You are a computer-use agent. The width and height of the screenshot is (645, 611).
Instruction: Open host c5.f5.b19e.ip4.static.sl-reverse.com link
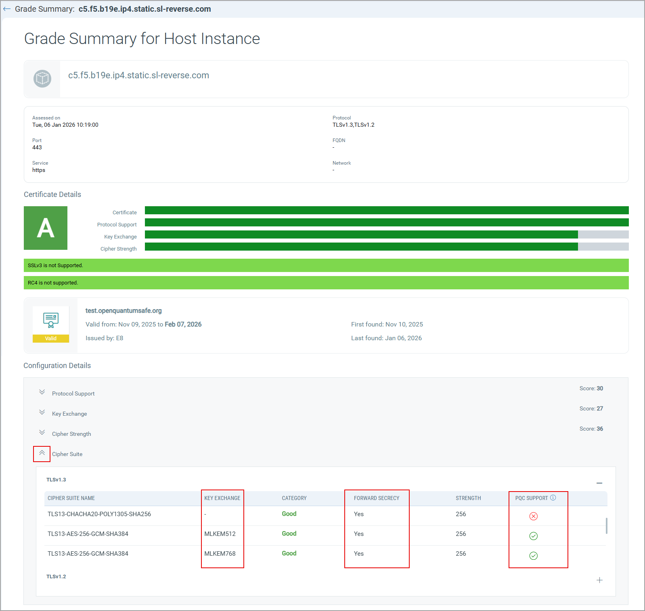click(138, 75)
